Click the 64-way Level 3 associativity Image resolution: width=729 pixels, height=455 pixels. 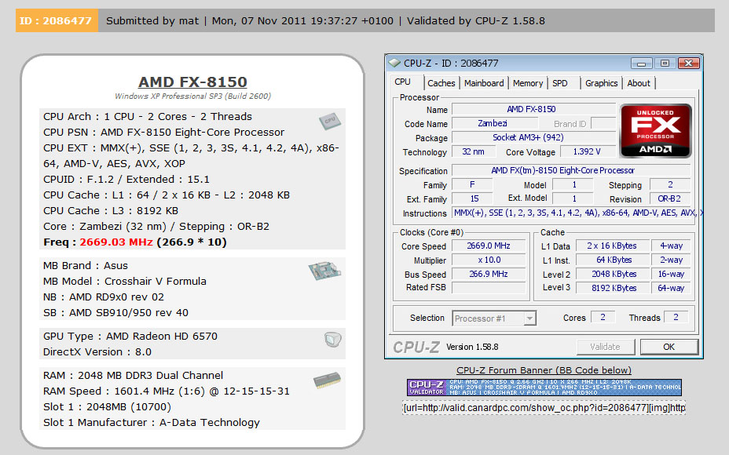(671, 288)
